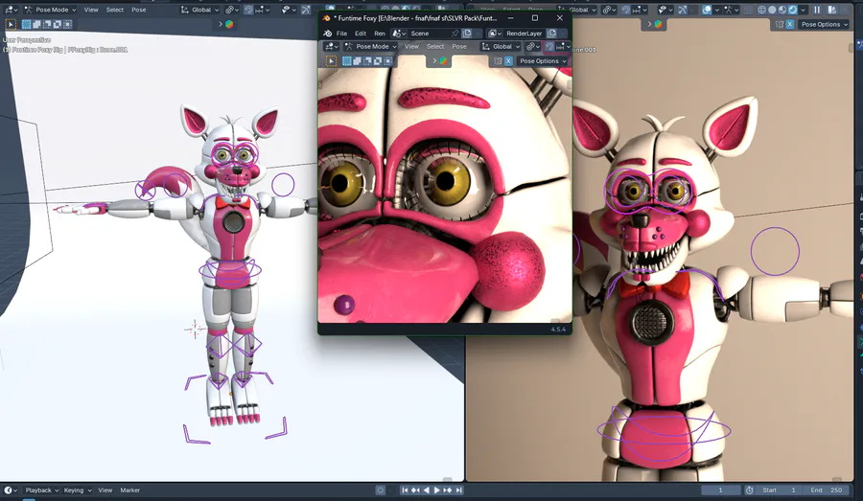Add new view layer icon, floating window

551,34
